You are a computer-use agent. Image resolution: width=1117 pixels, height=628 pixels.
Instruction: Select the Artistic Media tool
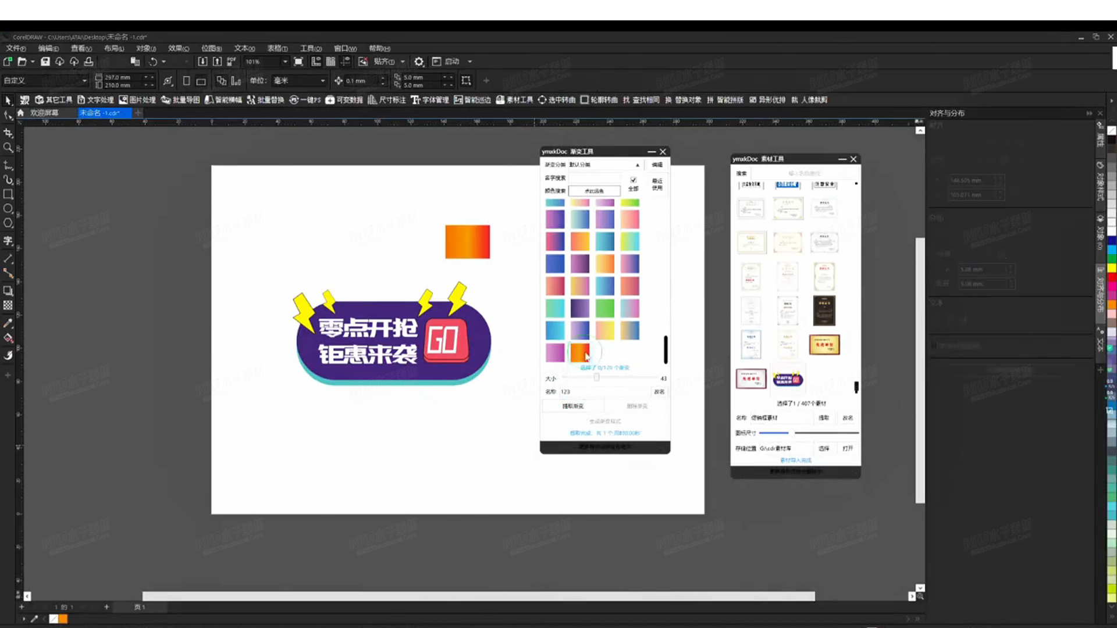pyautogui.click(x=8, y=180)
